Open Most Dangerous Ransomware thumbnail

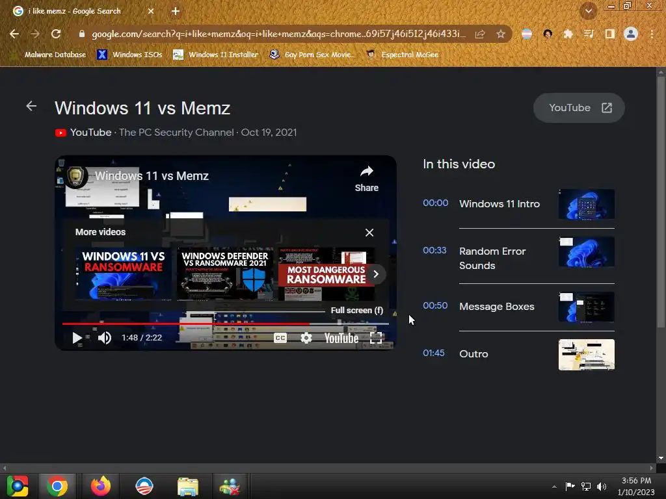326,274
